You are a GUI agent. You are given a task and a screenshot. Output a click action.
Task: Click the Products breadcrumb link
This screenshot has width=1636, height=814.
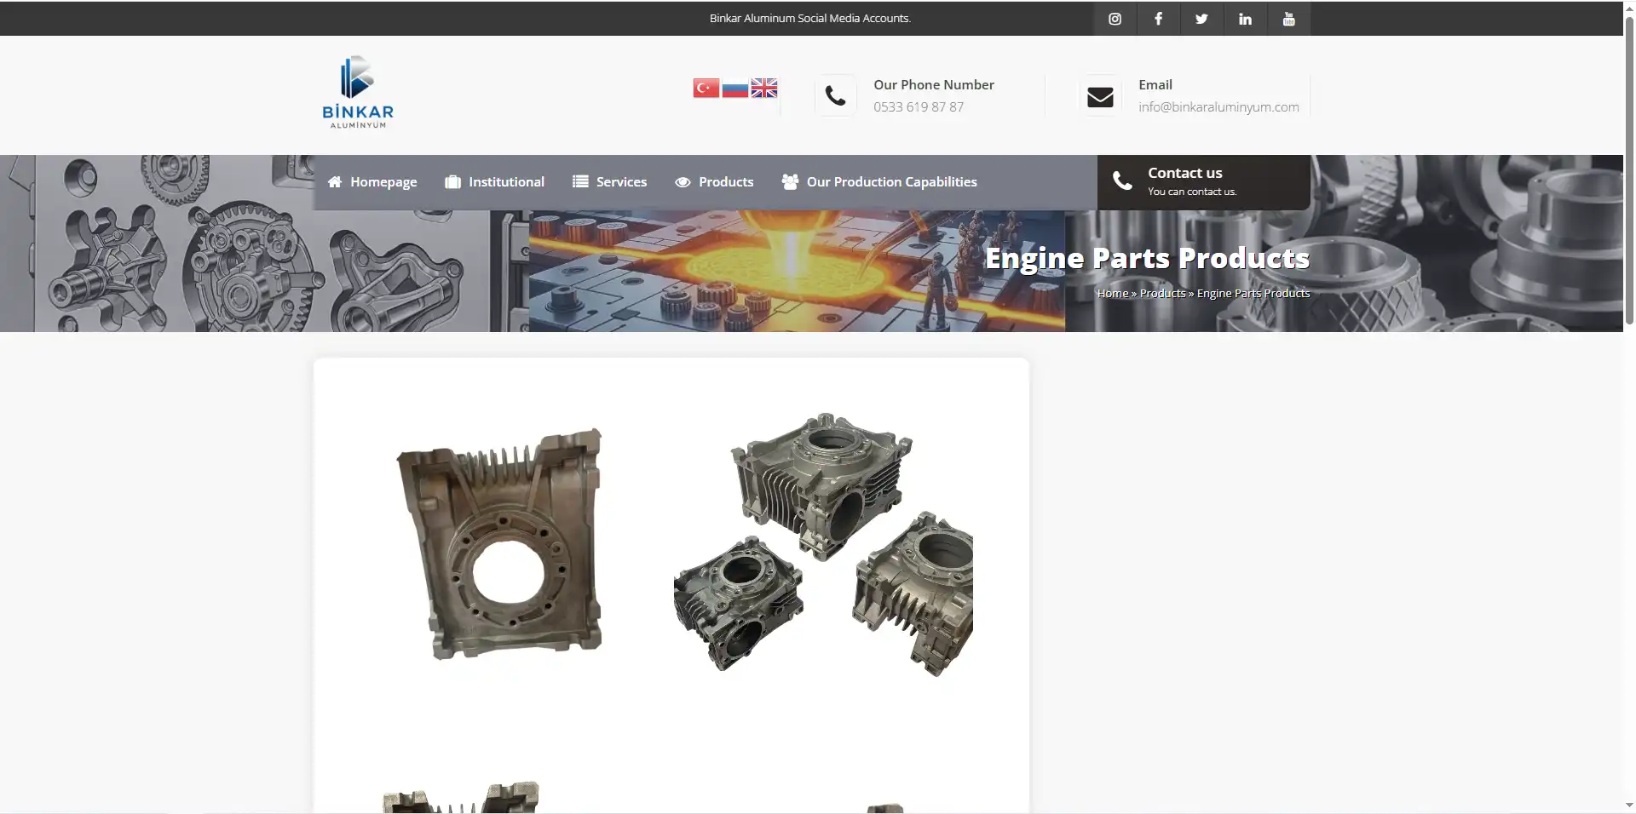point(1162,293)
